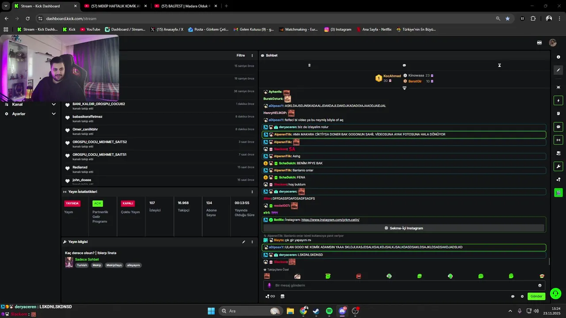
Task: Open three-dot menu of Yayın bilgisi
Action: pos(252,242)
